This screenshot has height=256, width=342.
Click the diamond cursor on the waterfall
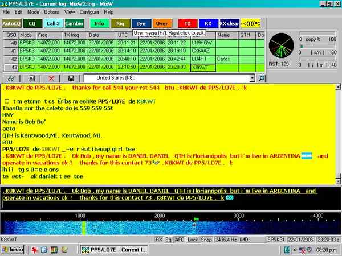click(x=194, y=225)
